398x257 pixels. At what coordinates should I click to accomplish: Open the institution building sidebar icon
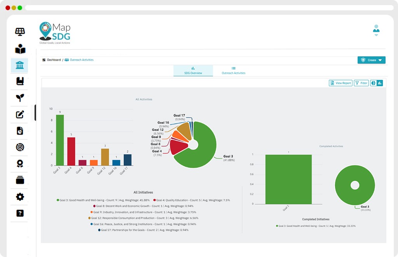pos(19,65)
